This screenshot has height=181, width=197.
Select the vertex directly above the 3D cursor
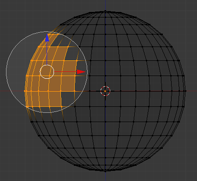105,76
